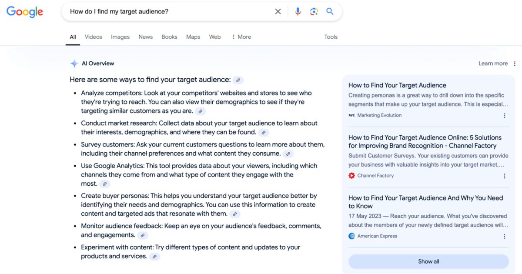This screenshot has width=522, height=274.
Task: Open AI Overview three-dot options menu
Action: click(x=515, y=63)
